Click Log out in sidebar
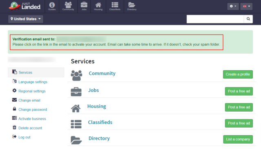Image resolution: width=261 pixels, height=149 pixels. [24, 137]
